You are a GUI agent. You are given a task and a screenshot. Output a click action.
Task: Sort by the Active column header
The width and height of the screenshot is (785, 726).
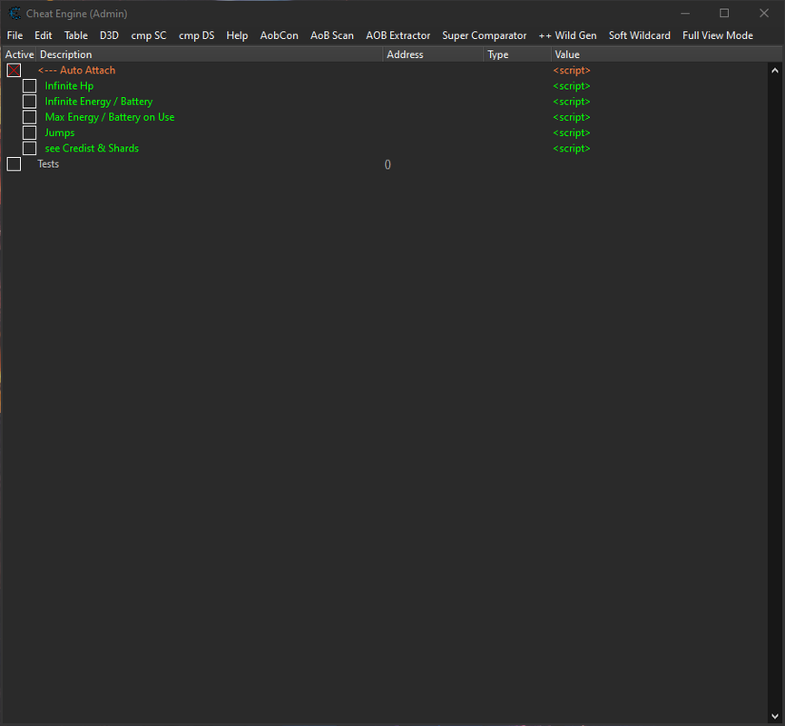click(x=19, y=54)
